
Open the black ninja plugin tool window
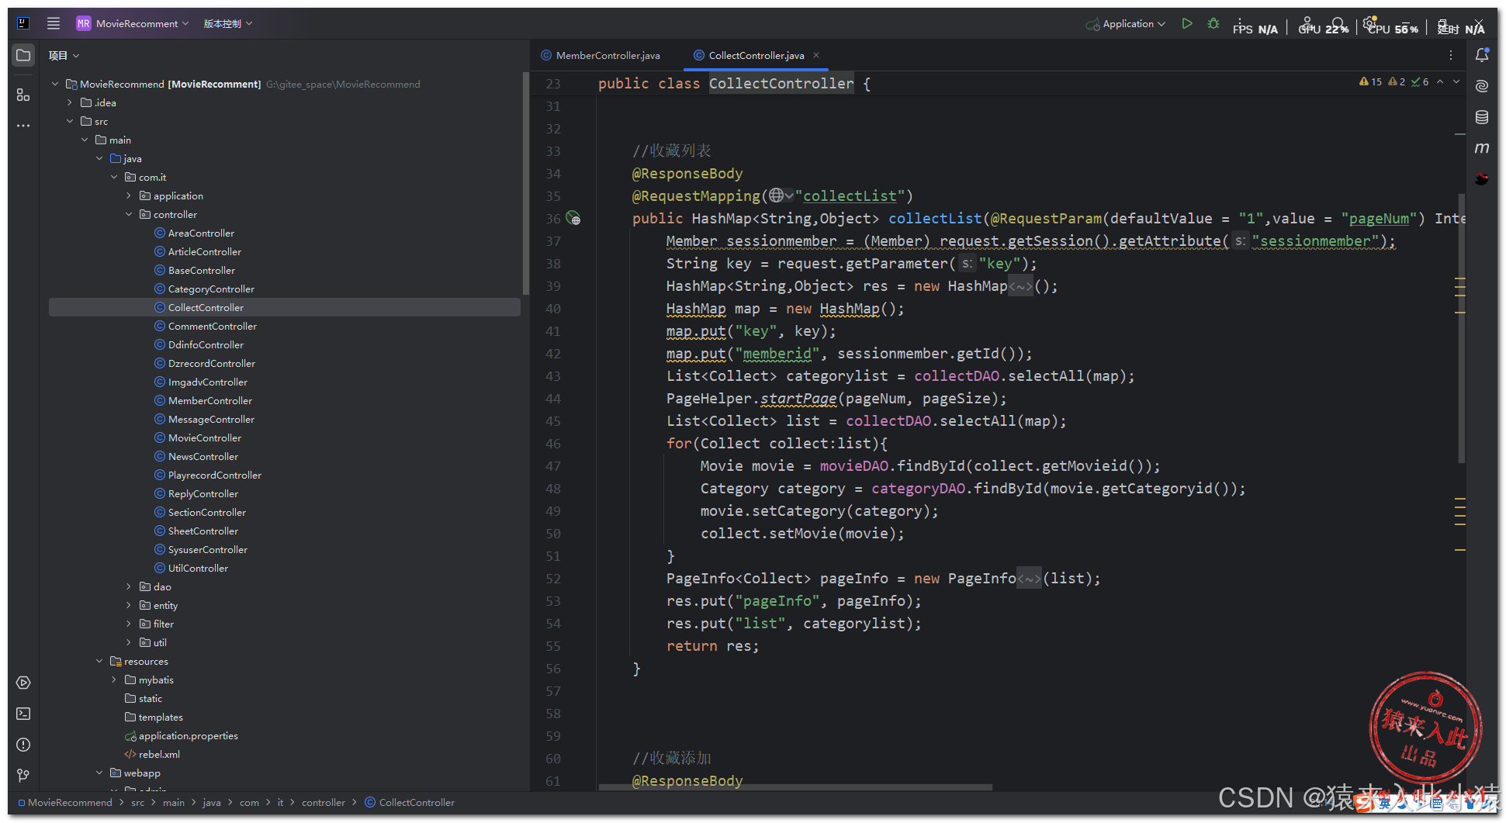point(1482,179)
